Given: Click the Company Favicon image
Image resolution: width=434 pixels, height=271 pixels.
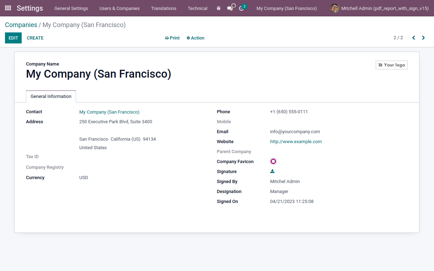Looking at the screenshot, I should (x=273, y=161).
